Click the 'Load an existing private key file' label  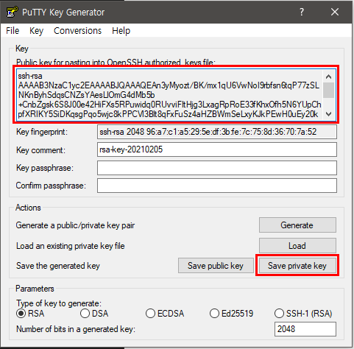(x=71, y=246)
